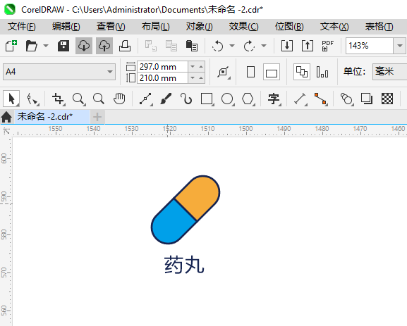Open a file using the folder icon

click(32, 46)
